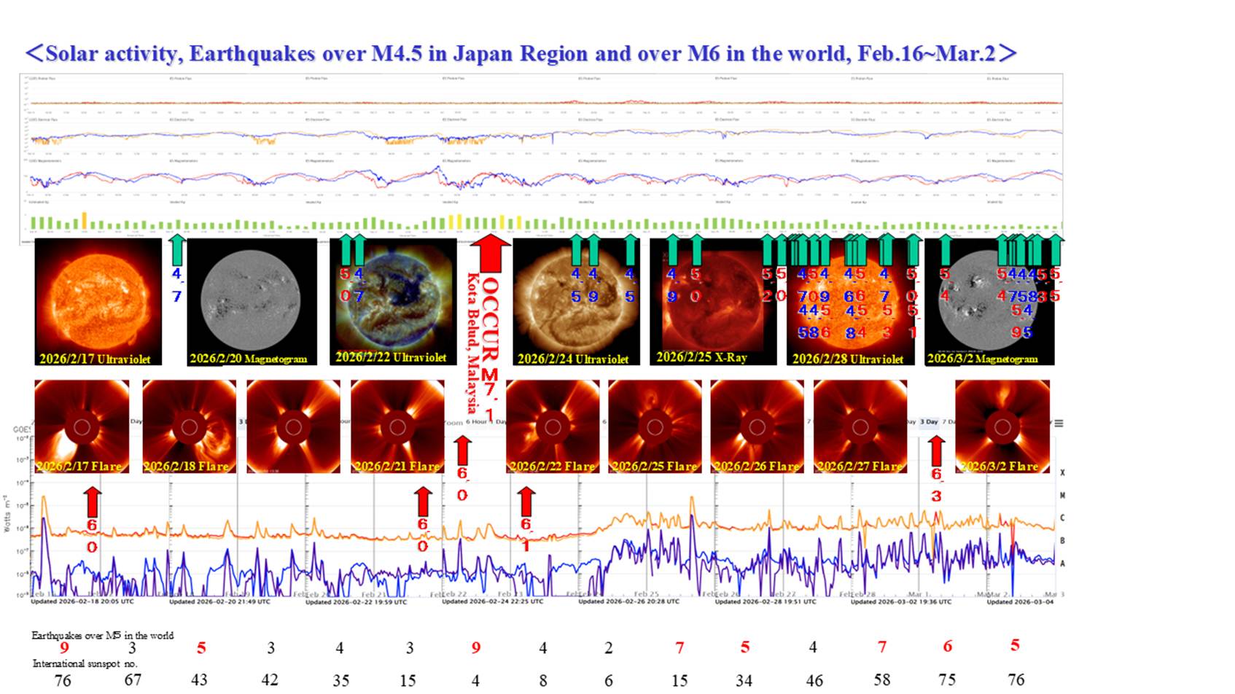Open the 2026/2/22 Ultraviolet sun image
The image size is (1235, 694).
point(393,302)
